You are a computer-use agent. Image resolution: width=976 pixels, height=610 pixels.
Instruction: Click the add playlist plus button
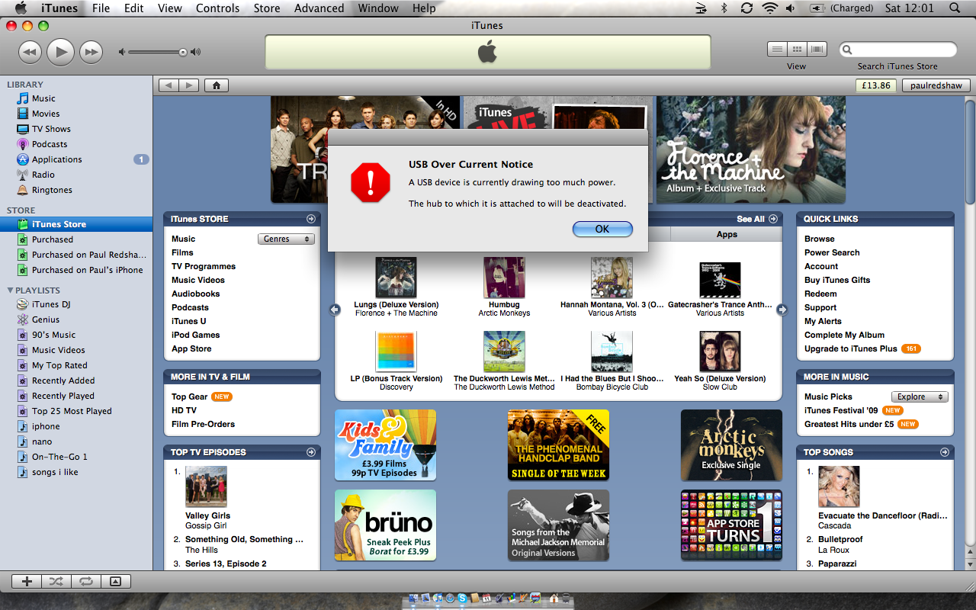point(27,581)
